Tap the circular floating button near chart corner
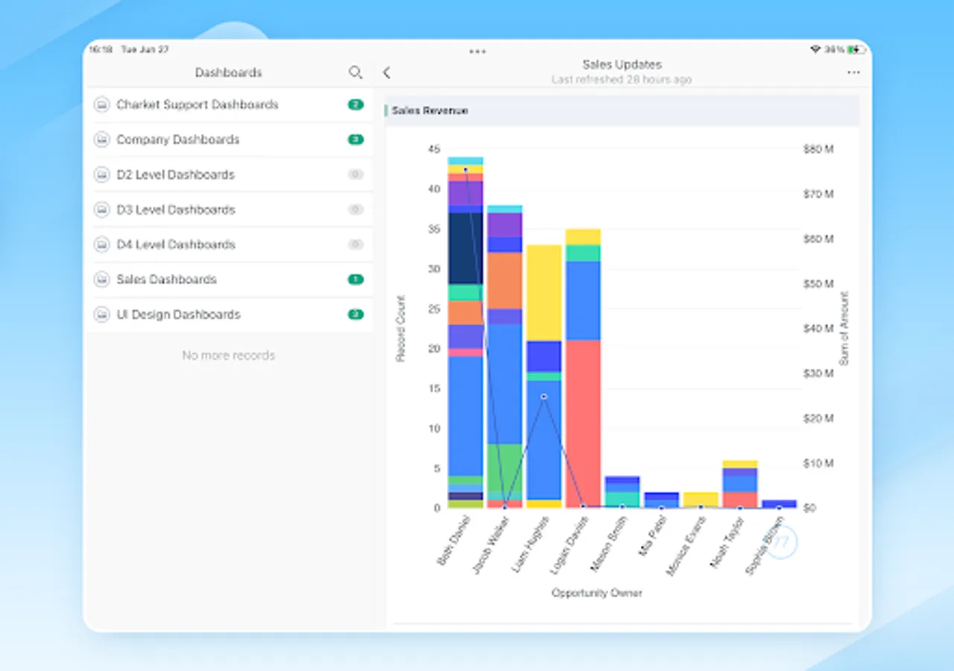This screenshot has width=954, height=671. [782, 544]
